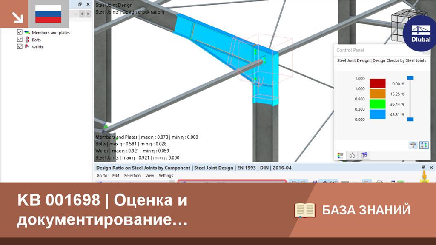Viewport: 436px width, 245px height.
Task: Export the results table to Excel
Action: tap(401, 182)
